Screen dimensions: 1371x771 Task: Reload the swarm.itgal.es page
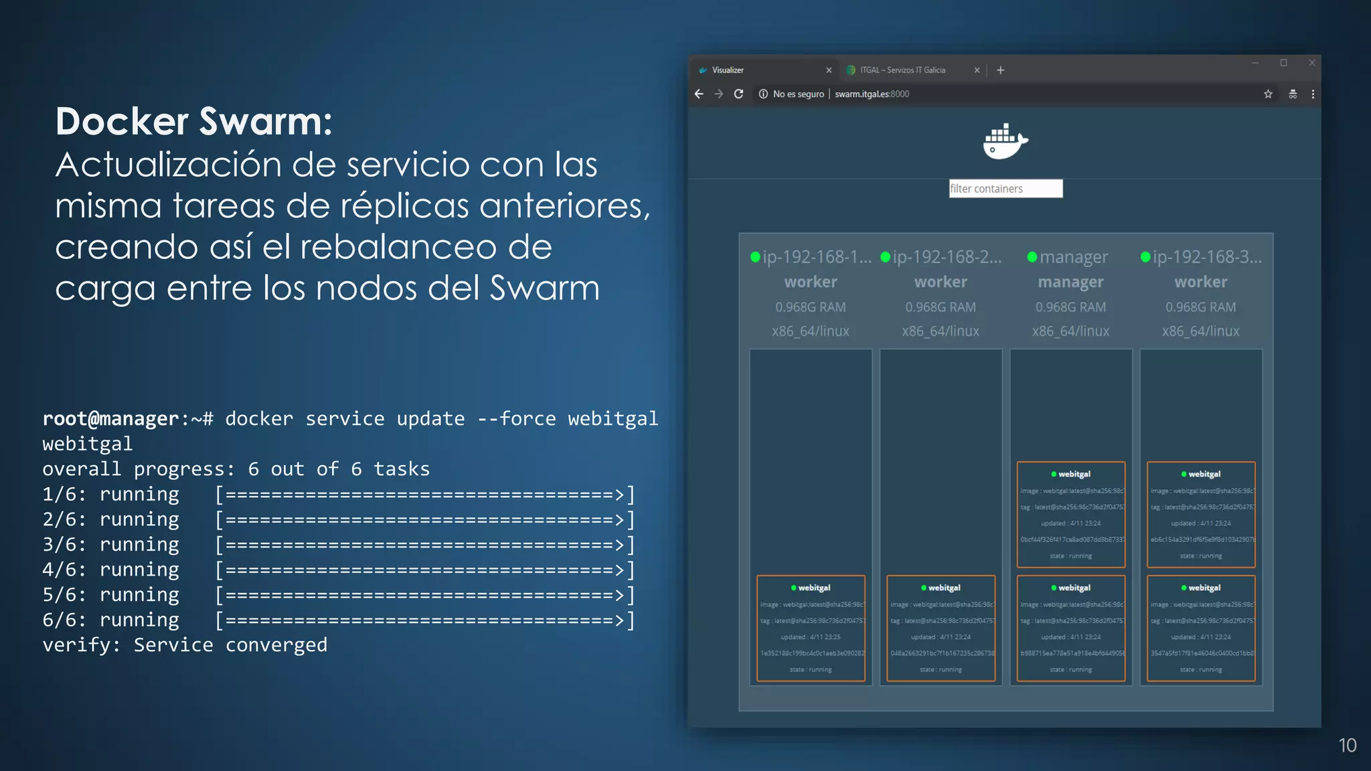(738, 94)
